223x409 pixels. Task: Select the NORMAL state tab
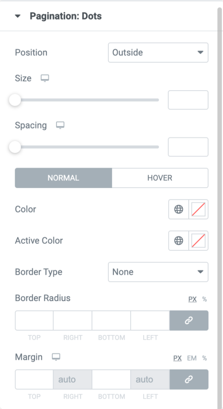(x=63, y=178)
